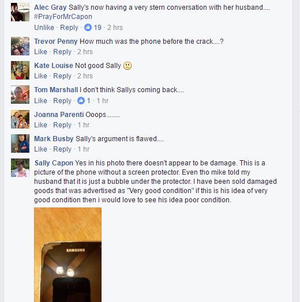Reply to Joanna Parenti's comment
The height and width of the screenshot is (302, 300).
click(x=62, y=125)
